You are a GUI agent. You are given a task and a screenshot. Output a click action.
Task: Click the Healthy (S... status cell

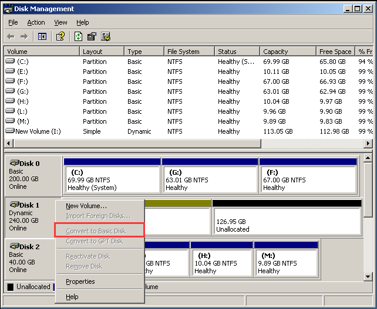pos(236,62)
